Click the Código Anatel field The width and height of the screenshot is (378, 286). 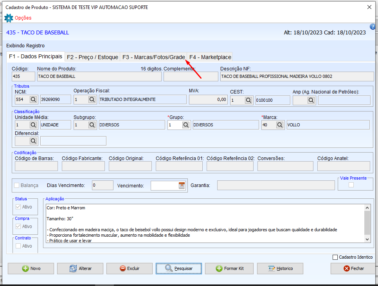click(344, 166)
